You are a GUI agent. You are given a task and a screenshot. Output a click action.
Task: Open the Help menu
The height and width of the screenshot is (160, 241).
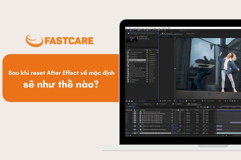point(169,28)
